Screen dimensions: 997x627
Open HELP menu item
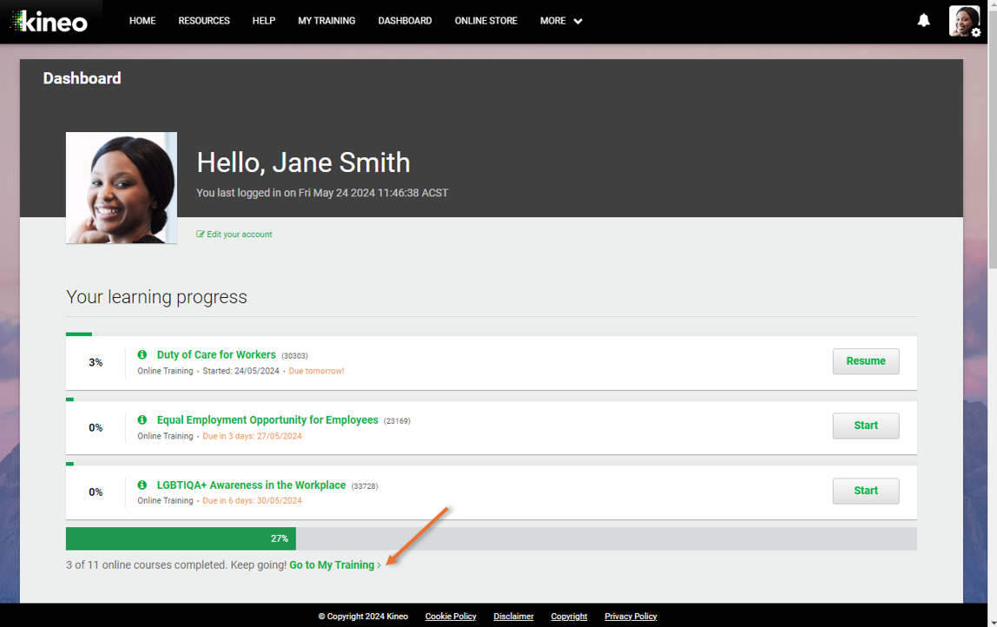coord(264,21)
